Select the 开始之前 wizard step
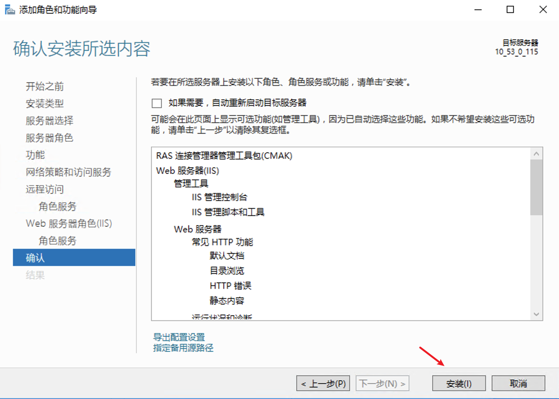The image size is (559, 399). (x=44, y=86)
